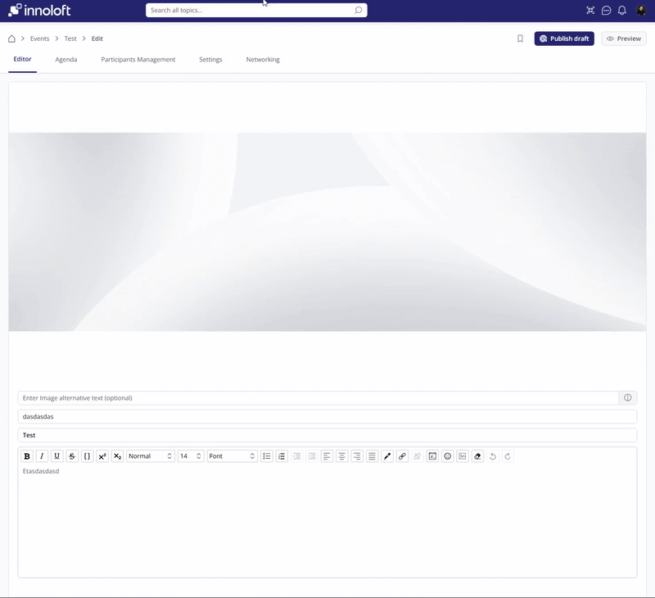Open the font size 14 dropdown

point(190,456)
